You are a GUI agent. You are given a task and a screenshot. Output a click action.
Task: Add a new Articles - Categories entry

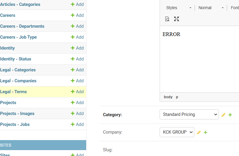[x=77, y=4]
